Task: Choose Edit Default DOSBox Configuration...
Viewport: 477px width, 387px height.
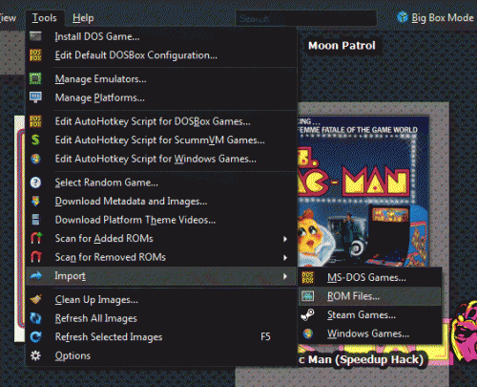Action: click(161, 55)
